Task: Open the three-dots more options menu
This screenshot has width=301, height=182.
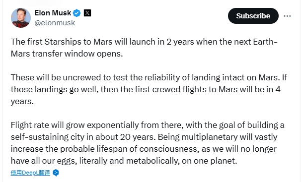Action: point(287,16)
